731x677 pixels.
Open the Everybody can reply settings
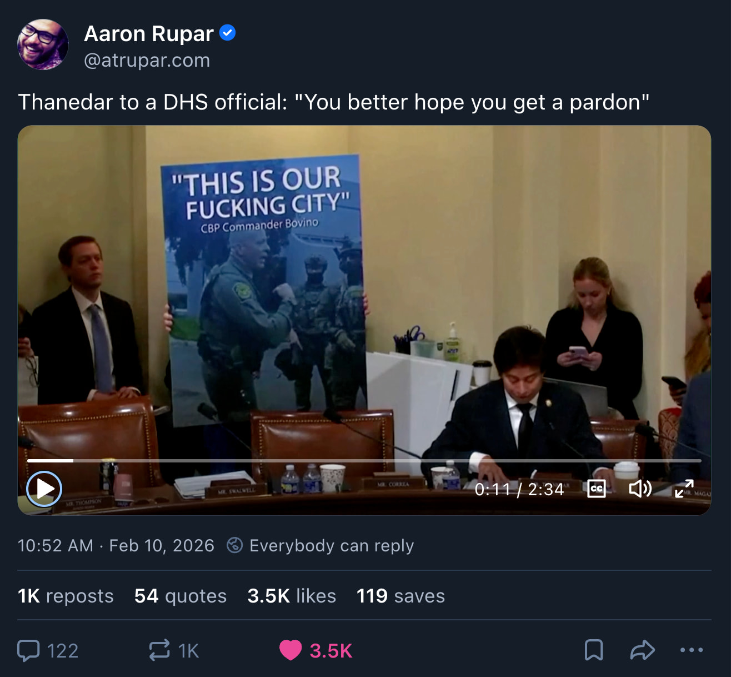pos(332,546)
